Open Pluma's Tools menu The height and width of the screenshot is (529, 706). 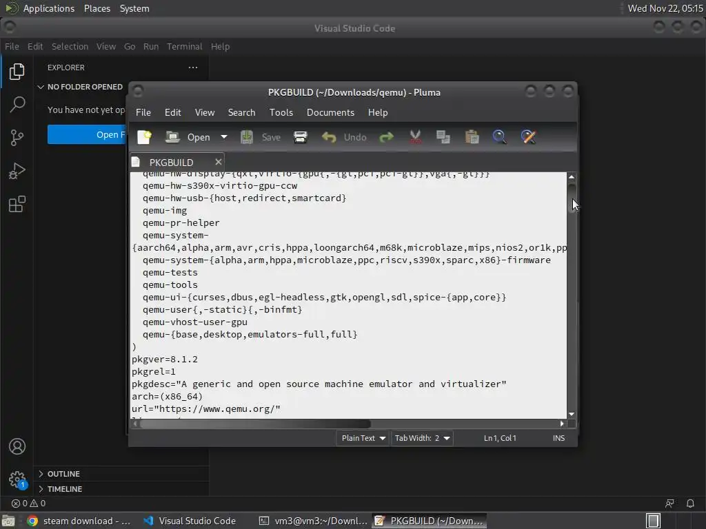click(281, 112)
